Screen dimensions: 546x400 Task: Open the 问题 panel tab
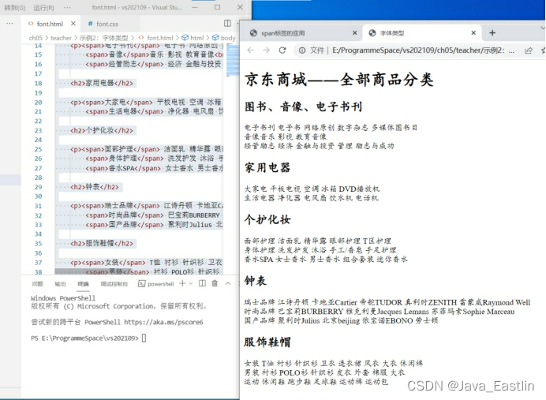coord(37,284)
